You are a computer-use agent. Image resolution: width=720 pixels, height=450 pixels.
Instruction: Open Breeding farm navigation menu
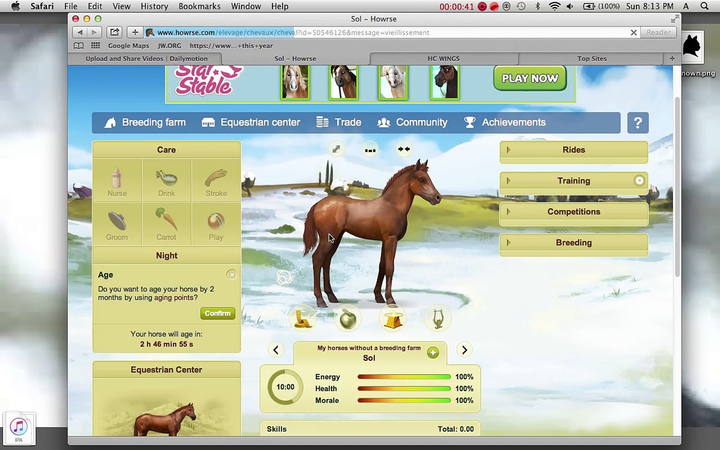tap(145, 122)
